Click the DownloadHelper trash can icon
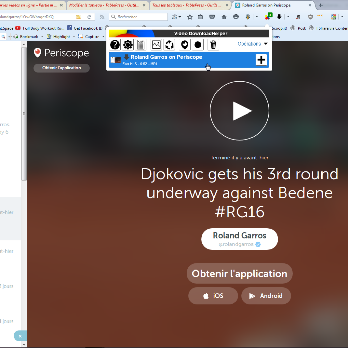 pos(213,45)
